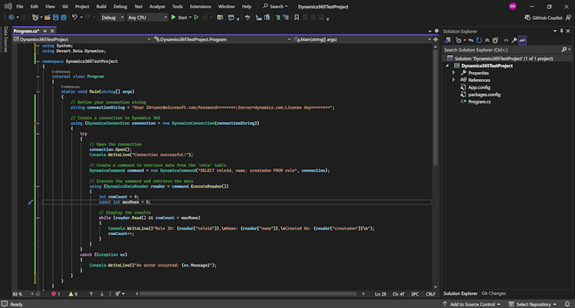This screenshot has height=308, width=575.
Task: Open Properties wrench icon in Solution Explorer
Action: tap(514, 40)
